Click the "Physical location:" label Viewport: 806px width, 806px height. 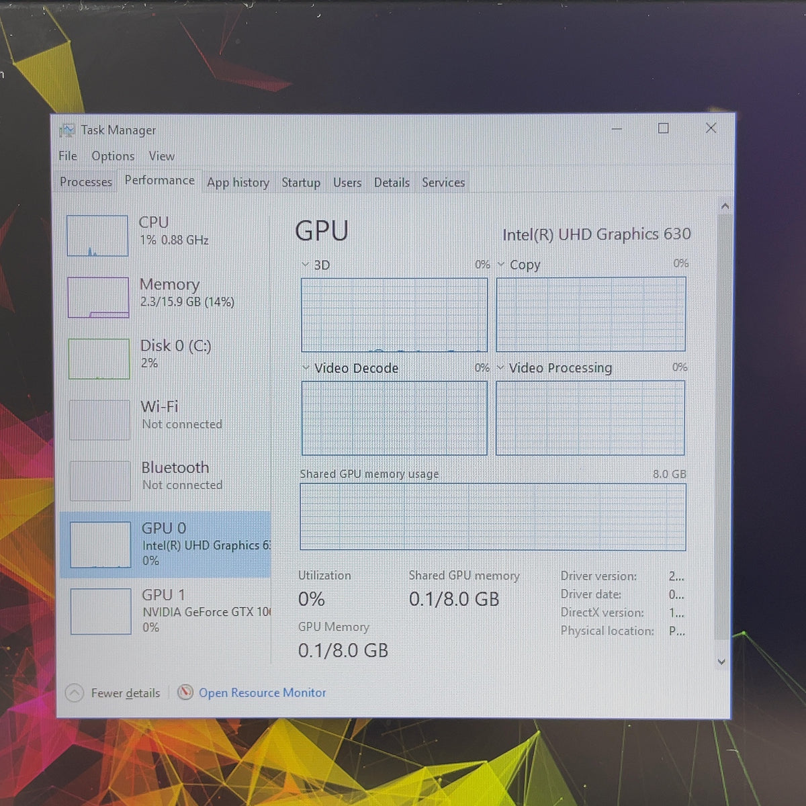[x=607, y=631]
